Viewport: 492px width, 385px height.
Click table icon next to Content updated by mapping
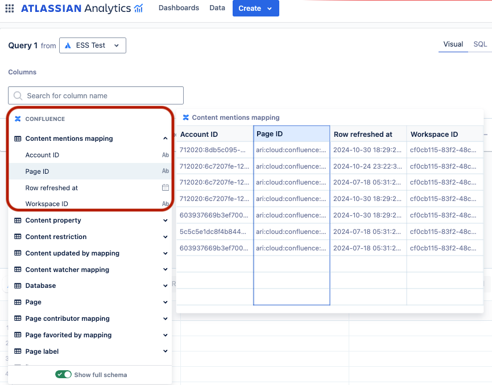(x=18, y=253)
